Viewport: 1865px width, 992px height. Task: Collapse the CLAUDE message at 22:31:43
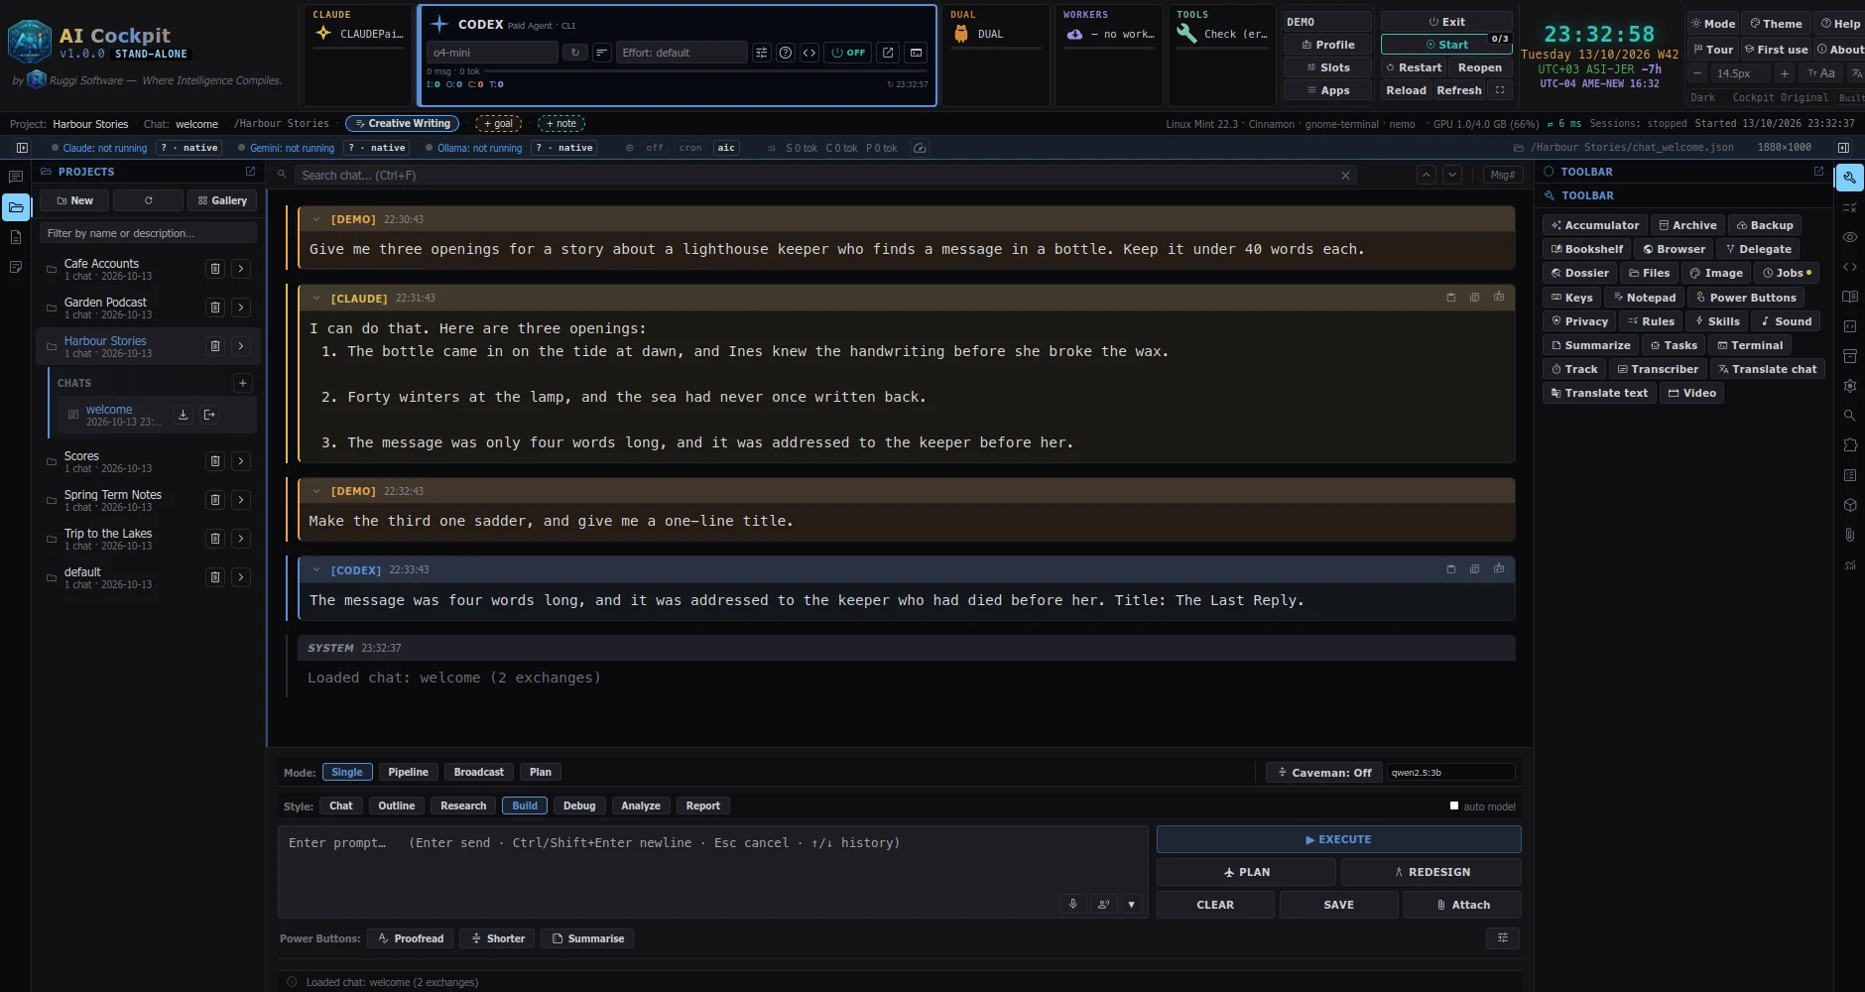(x=316, y=298)
